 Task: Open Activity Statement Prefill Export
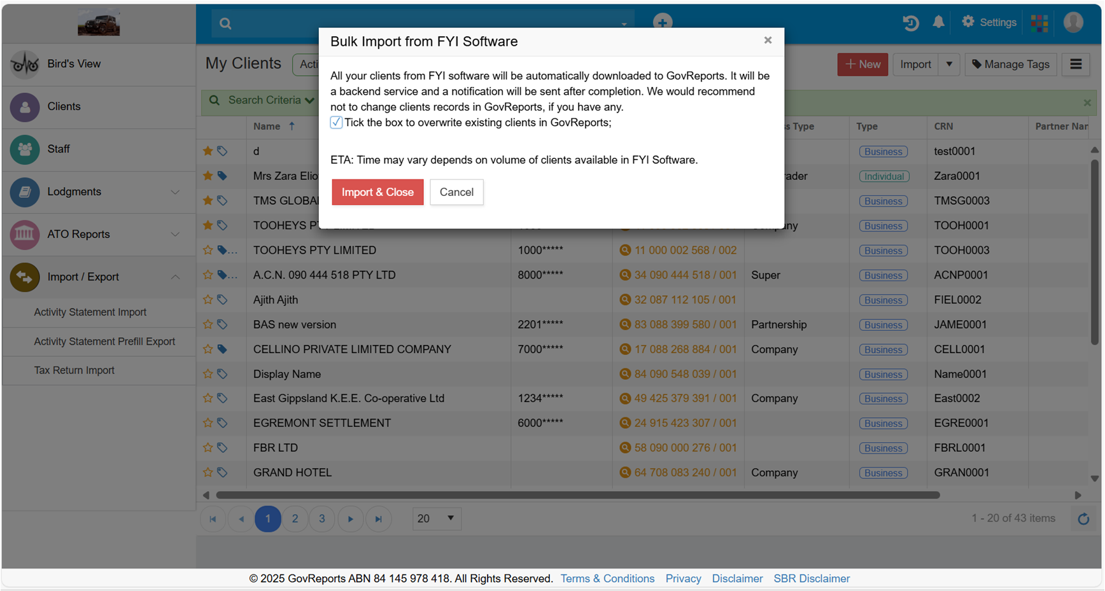[x=104, y=342]
